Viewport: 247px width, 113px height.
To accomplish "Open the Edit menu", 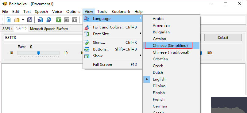I will (x=16, y=11).
